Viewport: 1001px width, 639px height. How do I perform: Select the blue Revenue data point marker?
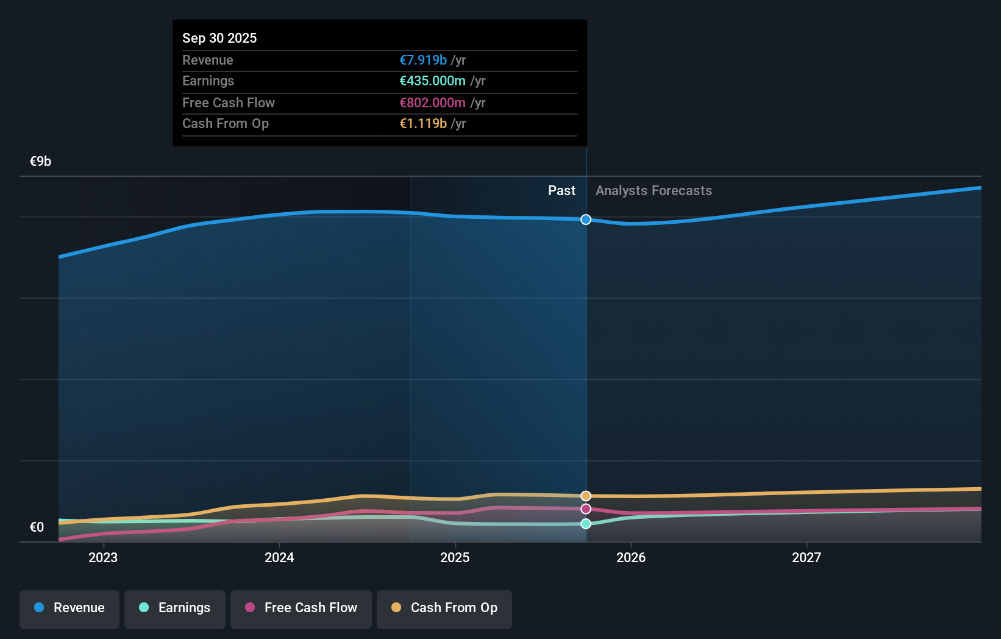[585, 220]
